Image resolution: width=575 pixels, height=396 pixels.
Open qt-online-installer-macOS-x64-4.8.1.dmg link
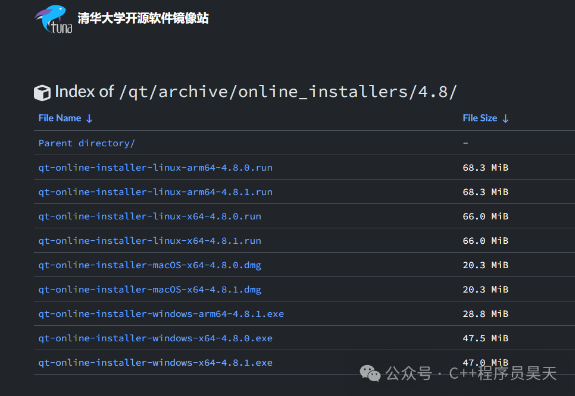[149, 290]
